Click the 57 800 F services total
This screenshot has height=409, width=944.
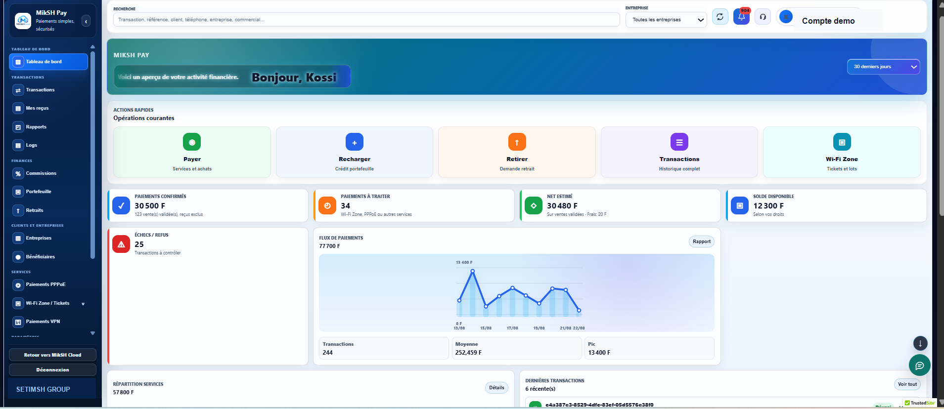tap(123, 392)
